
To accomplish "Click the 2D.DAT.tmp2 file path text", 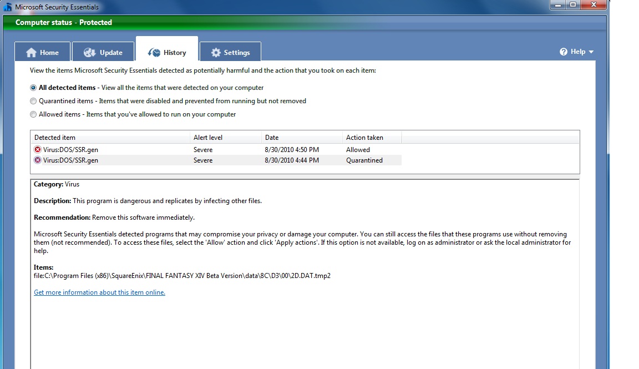I will tap(182, 276).
